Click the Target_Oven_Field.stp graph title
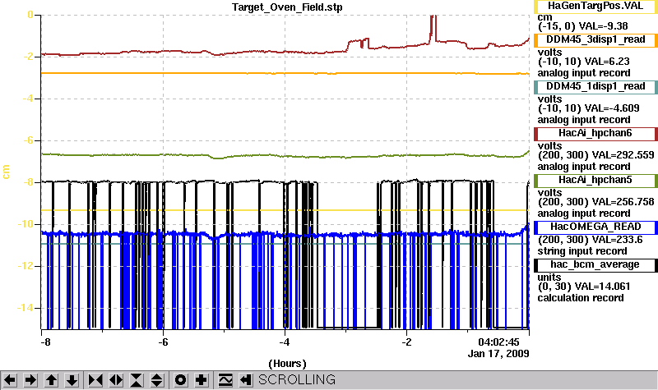The width and height of the screenshot is (658, 390). tap(287, 7)
